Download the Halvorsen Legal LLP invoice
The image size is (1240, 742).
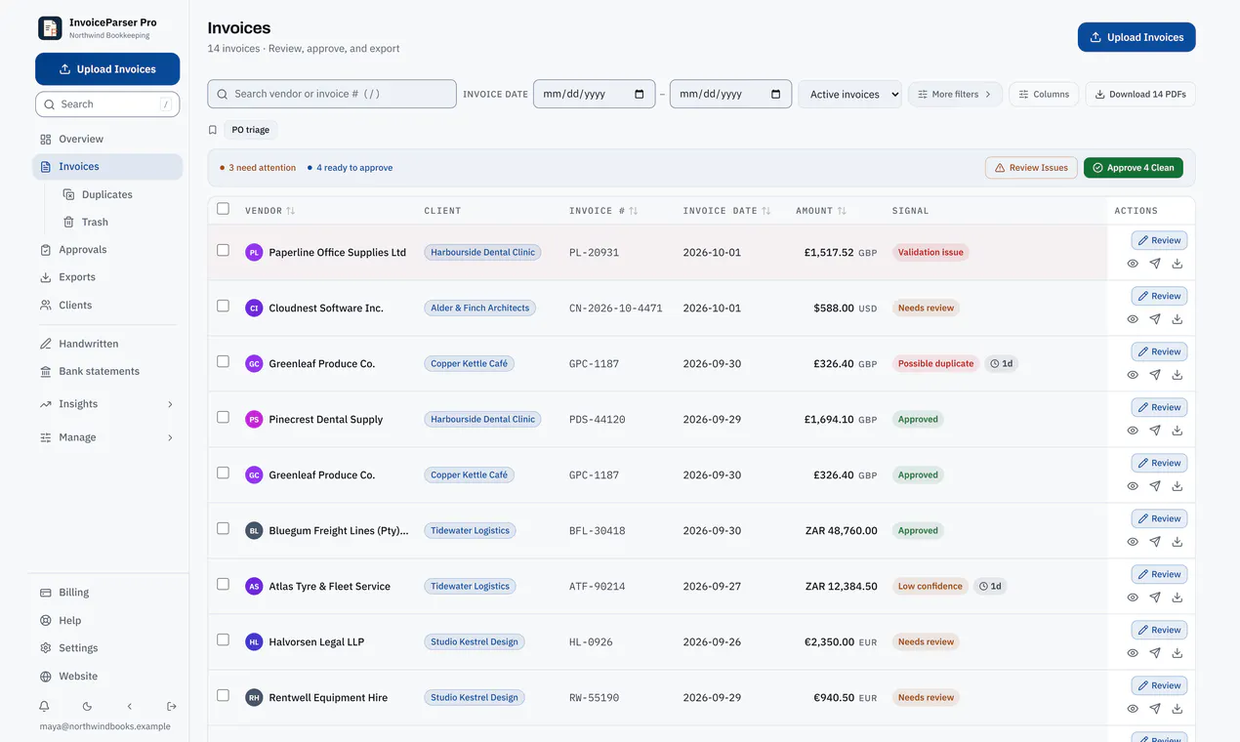click(1178, 653)
